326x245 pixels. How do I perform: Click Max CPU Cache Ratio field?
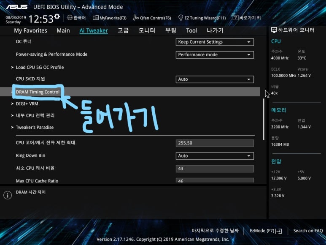pyautogui.click(x=215, y=180)
